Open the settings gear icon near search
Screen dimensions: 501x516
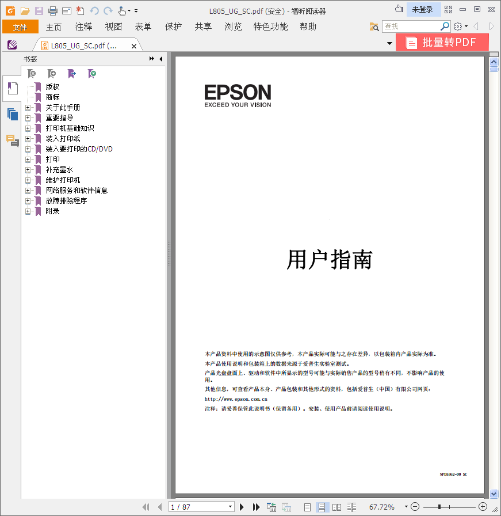(x=458, y=26)
